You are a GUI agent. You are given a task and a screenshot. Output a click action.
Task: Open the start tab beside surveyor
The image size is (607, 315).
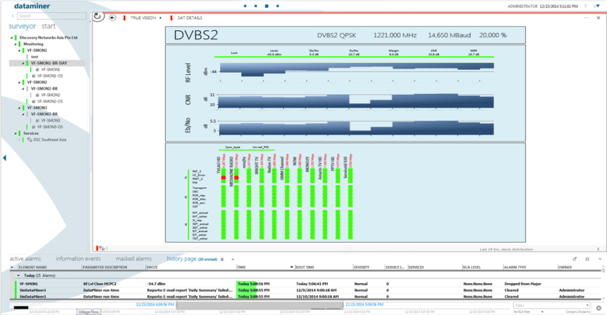[49, 26]
